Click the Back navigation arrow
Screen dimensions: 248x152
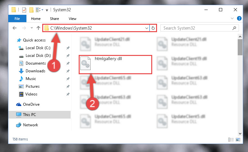[15, 28]
